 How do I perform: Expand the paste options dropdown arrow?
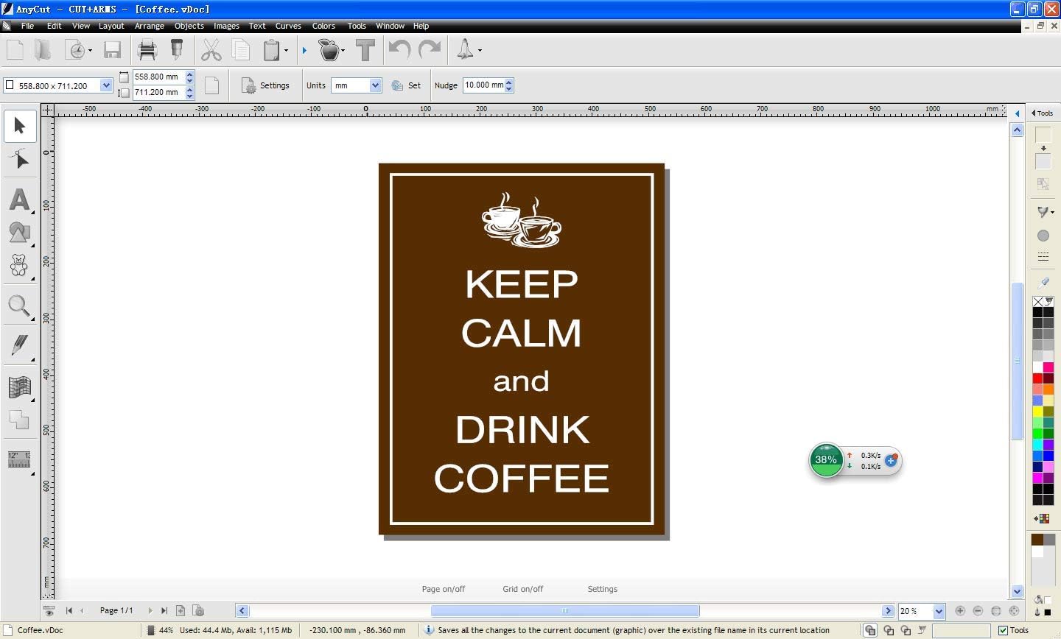286,51
